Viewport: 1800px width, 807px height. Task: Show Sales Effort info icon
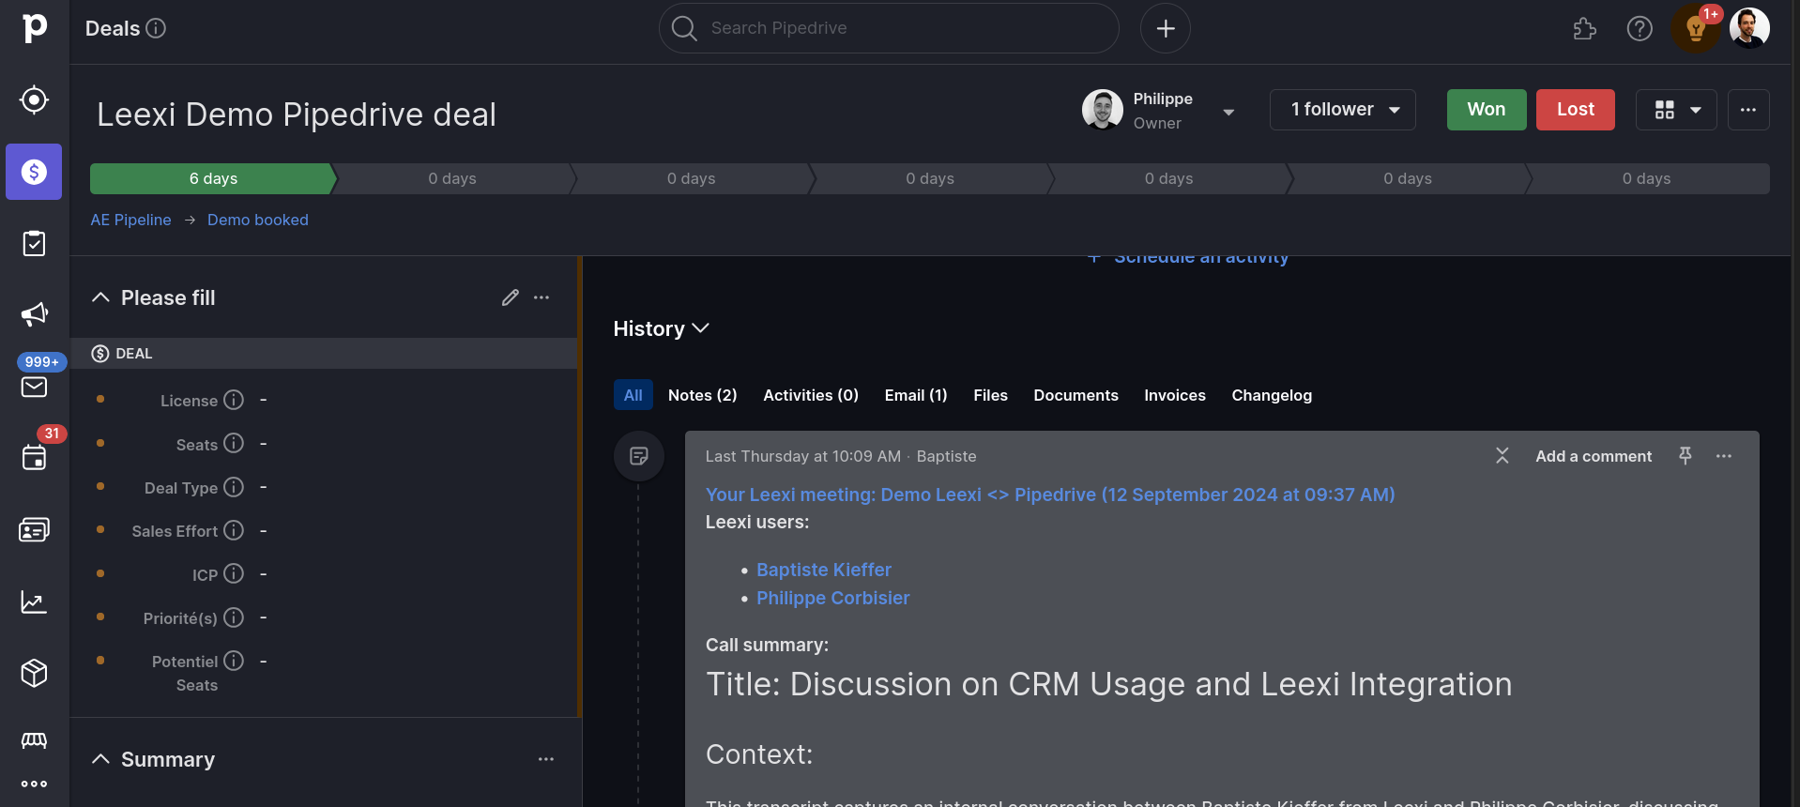[234, 530]
